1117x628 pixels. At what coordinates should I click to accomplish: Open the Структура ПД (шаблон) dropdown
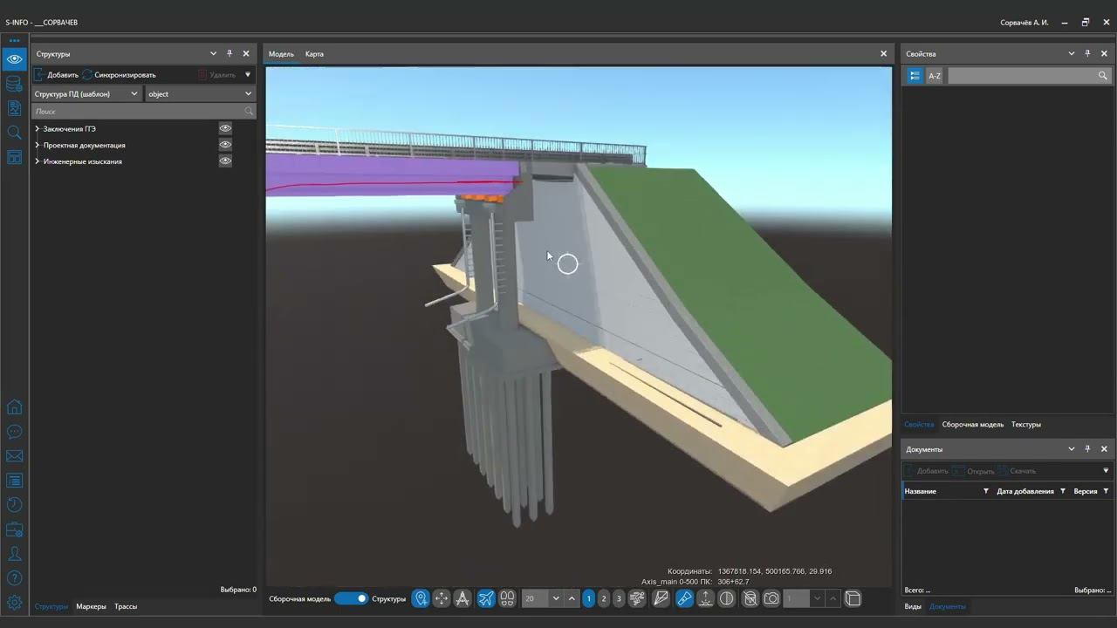[x=86, y=94]
